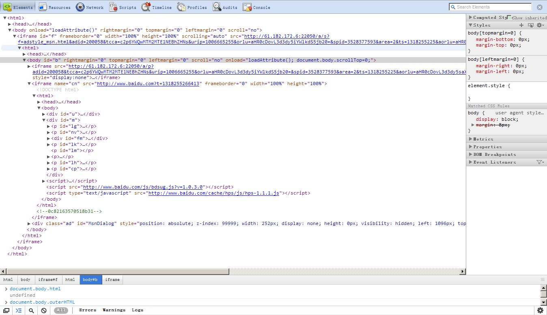Select the body breadcrumb

coord(26,280)
